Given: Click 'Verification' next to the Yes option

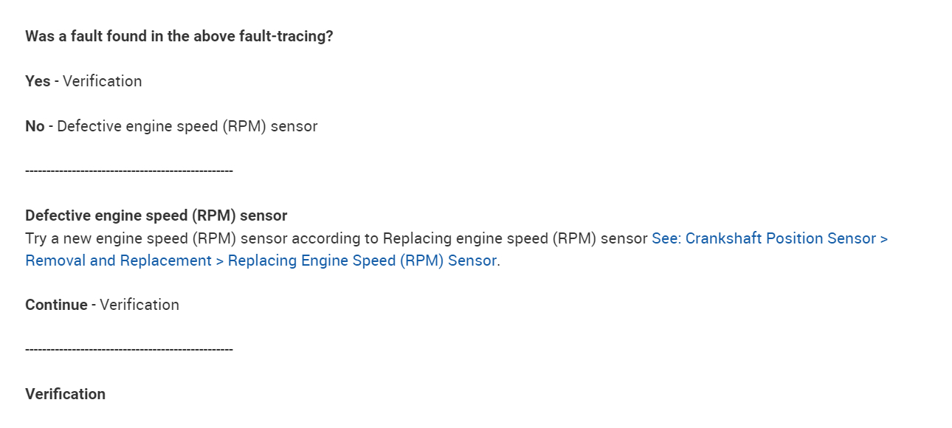Looking at the screenshot, I should tap(102, 81).
